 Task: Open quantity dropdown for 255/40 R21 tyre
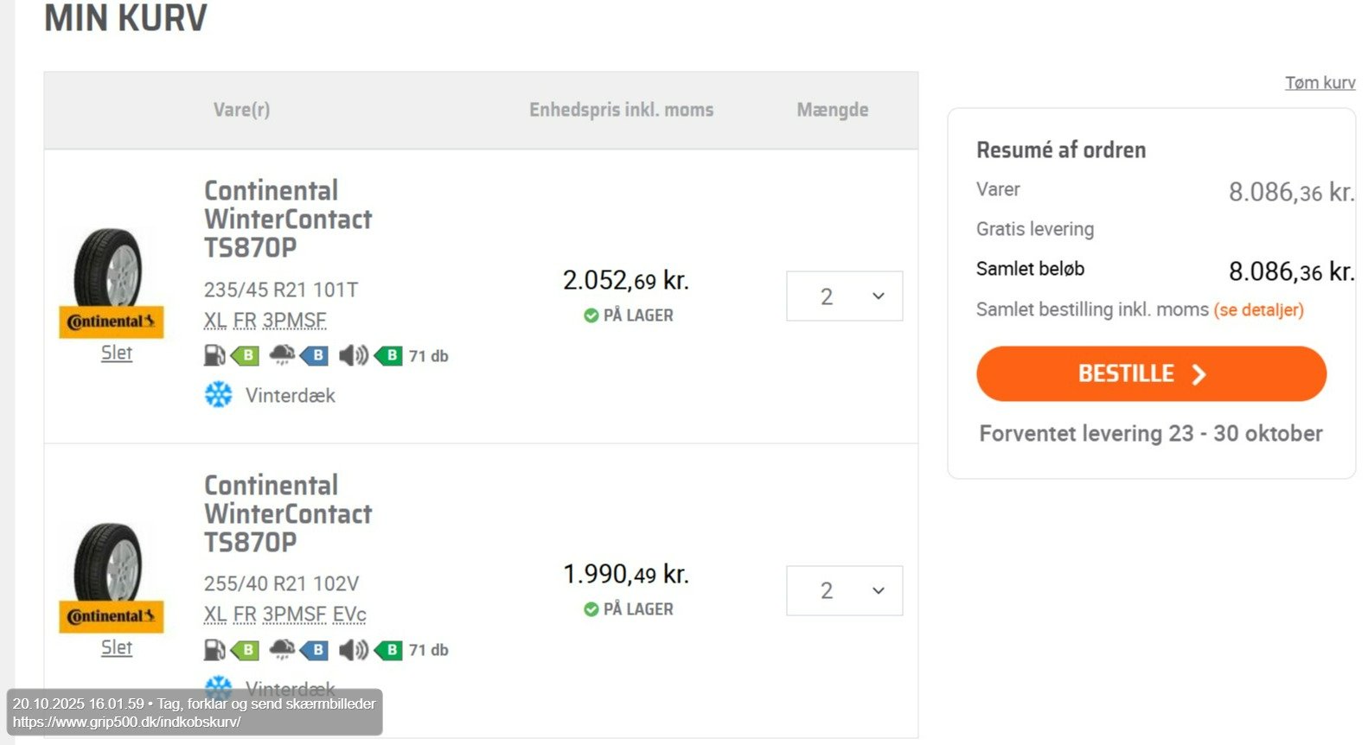pyautogui.click(x=844, y=591)
